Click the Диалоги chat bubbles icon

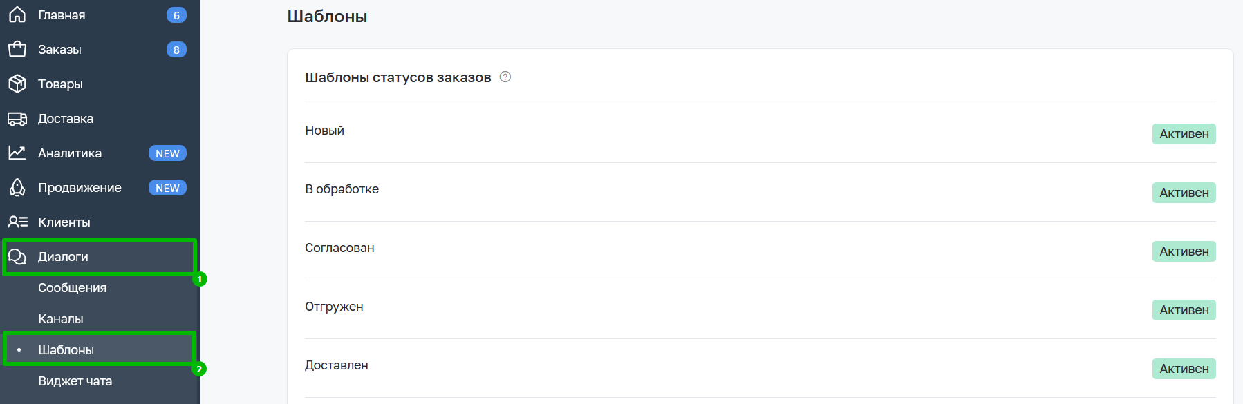coord(17,257)
